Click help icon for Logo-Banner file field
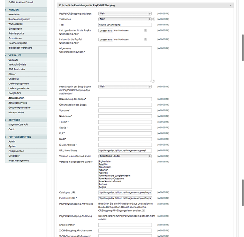 [x=145, y=30]
